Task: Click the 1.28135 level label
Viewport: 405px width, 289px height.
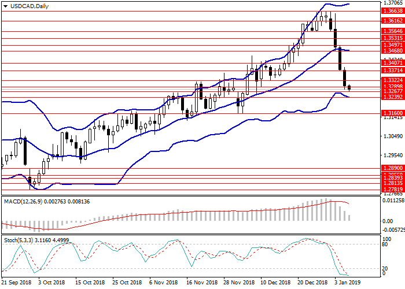Action: (x=393, y=183)
